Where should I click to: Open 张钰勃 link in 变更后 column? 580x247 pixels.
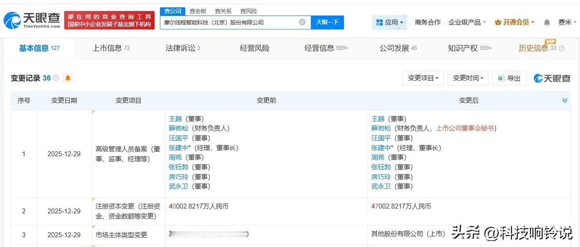pyautogui.click(x=381, y=167)
